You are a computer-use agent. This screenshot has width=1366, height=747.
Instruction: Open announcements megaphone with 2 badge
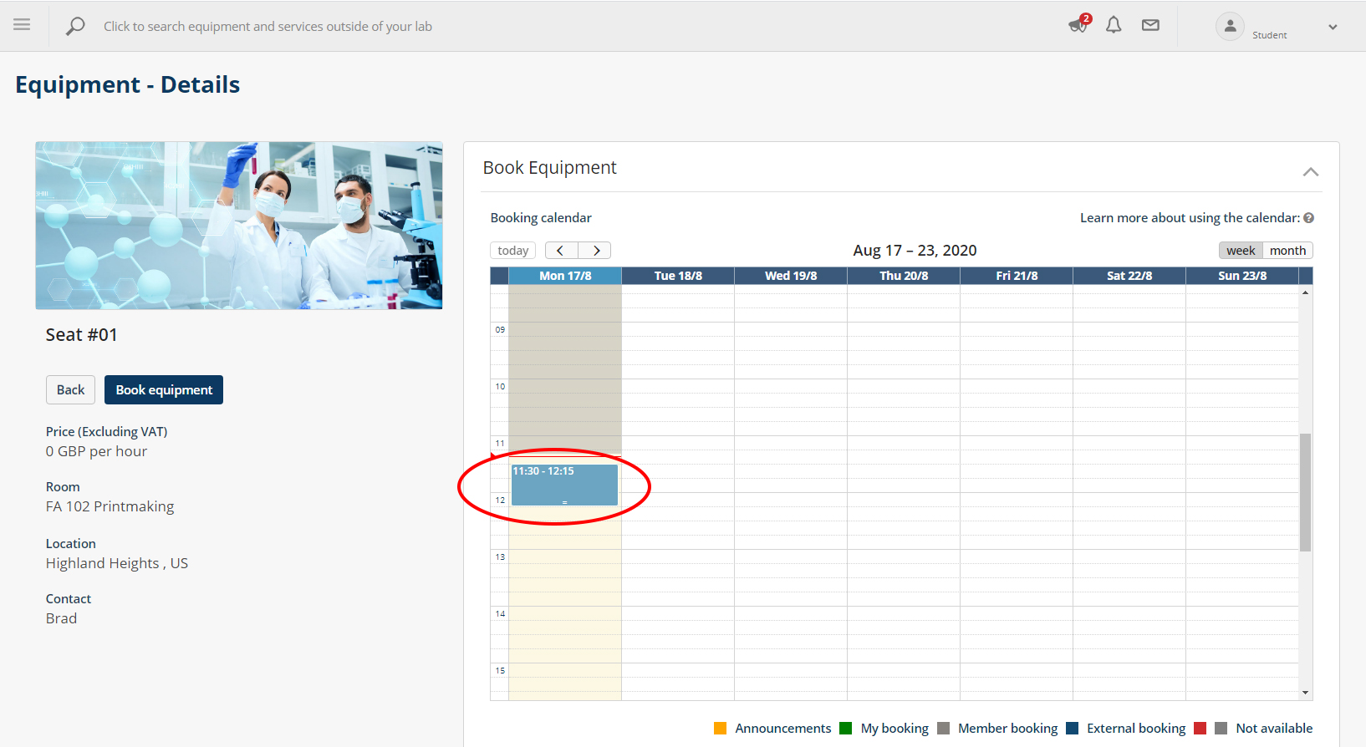tap(1079, 24)
